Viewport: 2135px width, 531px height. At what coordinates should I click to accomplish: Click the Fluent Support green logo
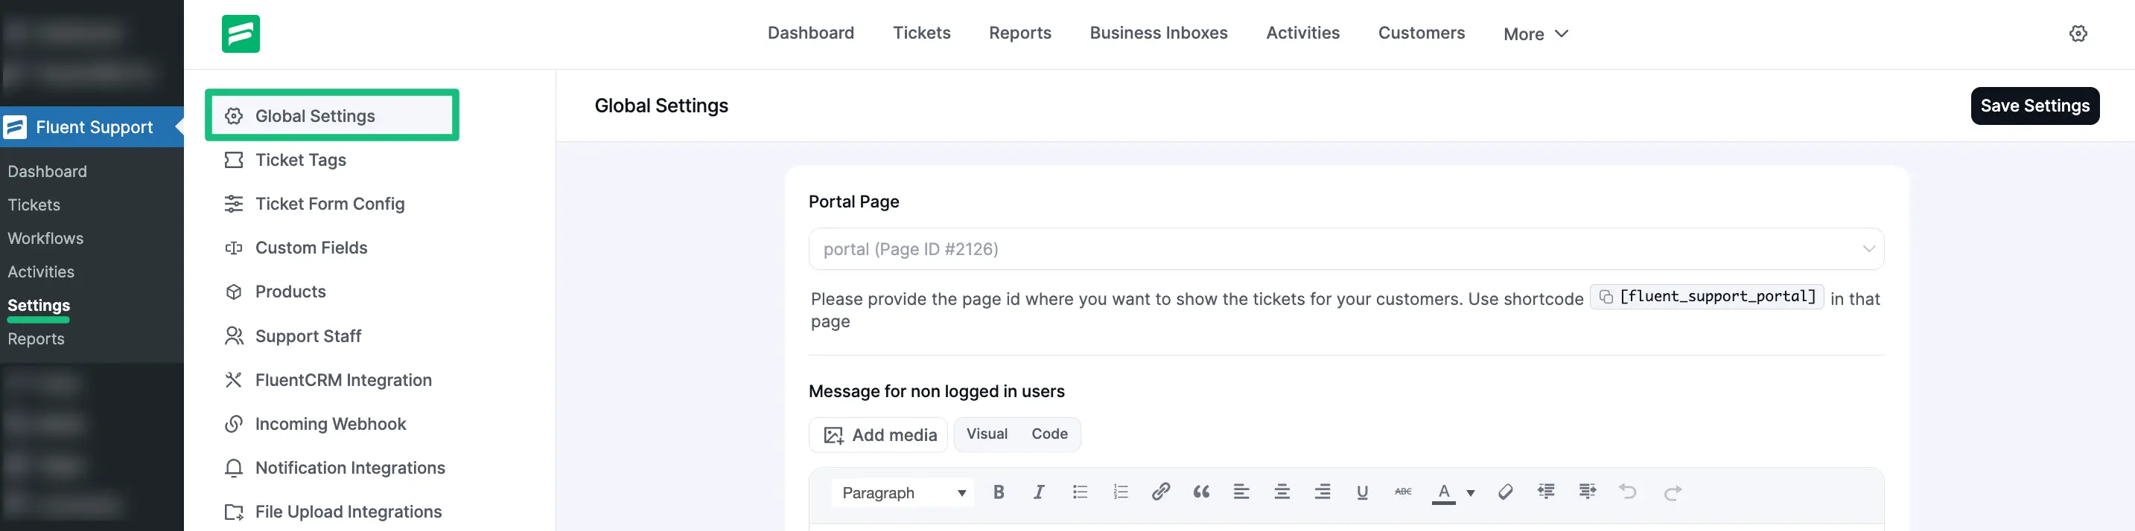(x=241, y=34)
